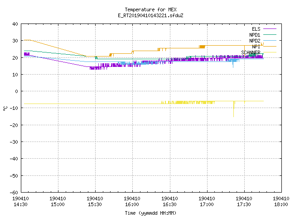Click the NPI legend label
The image size is (290, 217).
click(x=256, y=47)
